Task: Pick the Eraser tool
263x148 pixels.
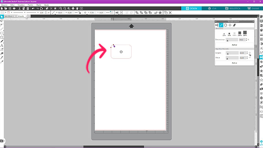Action: (x=2, y=53)
